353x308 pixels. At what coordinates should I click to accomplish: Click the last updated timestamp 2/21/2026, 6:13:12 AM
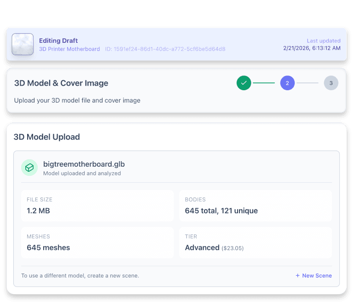click(312, 48)
